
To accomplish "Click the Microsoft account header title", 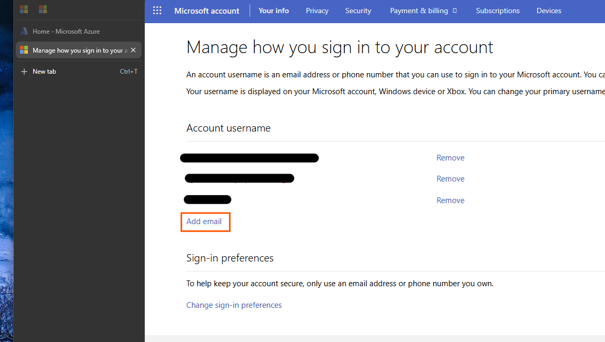I will (206, 11).
